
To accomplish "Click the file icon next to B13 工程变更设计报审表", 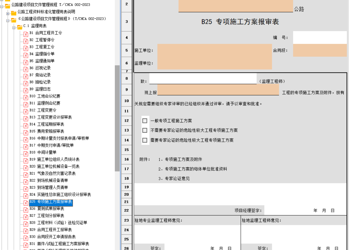I will 26,118.
